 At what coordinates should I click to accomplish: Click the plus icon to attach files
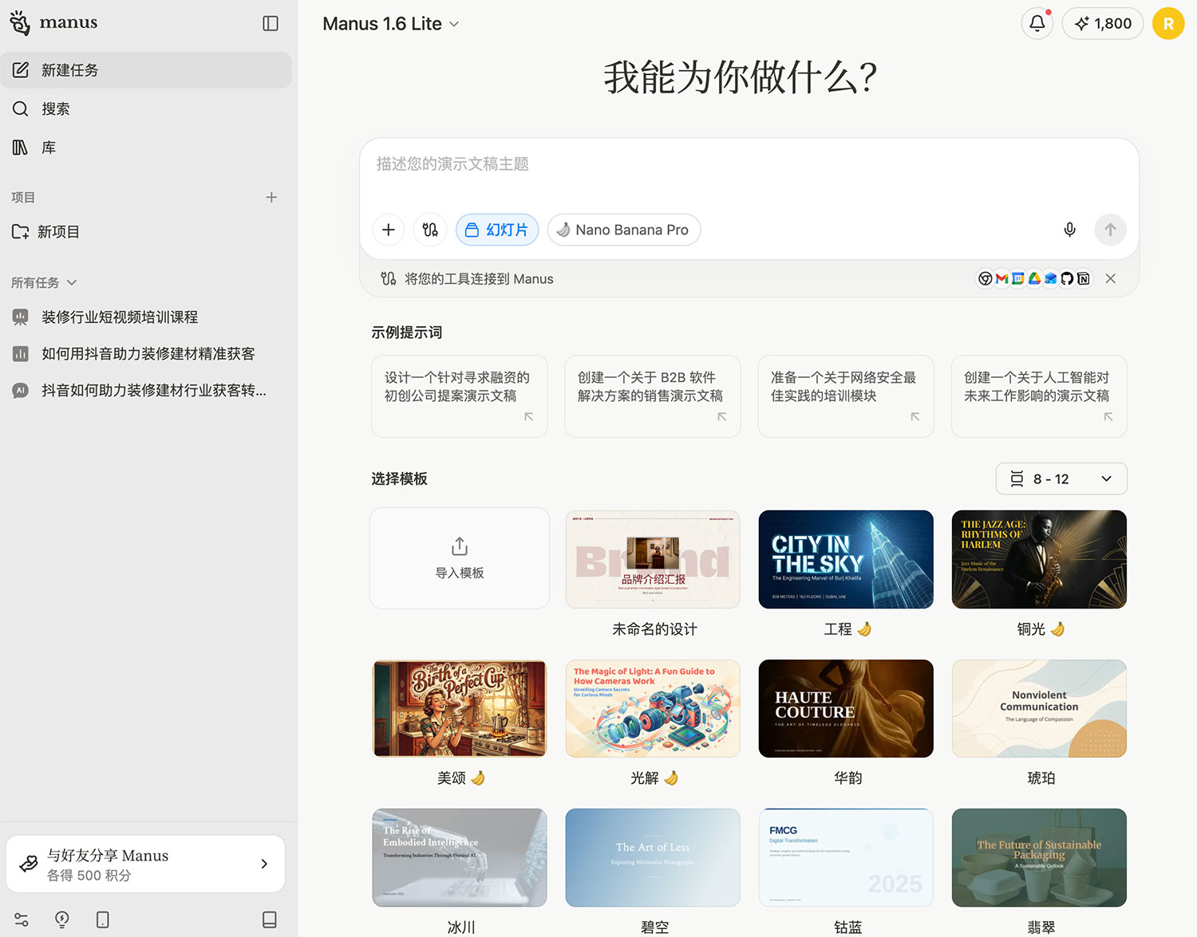[x=388, y=230]
